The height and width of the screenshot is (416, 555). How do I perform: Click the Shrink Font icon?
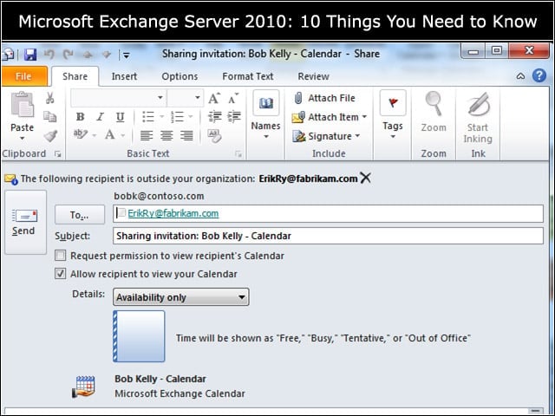(233, 98)
